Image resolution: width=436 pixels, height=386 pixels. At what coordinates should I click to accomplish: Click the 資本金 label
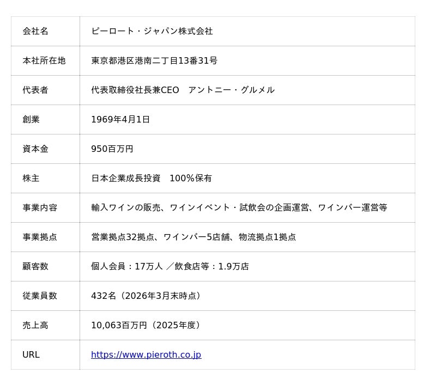coord(35,149)
